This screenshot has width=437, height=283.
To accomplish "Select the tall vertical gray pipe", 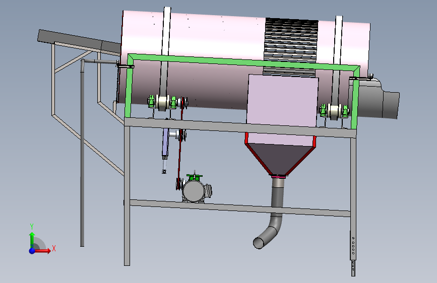I will coord(82,153).
